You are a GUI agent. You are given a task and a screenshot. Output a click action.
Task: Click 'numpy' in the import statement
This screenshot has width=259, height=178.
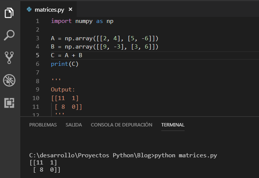click(x=84, y=21)
